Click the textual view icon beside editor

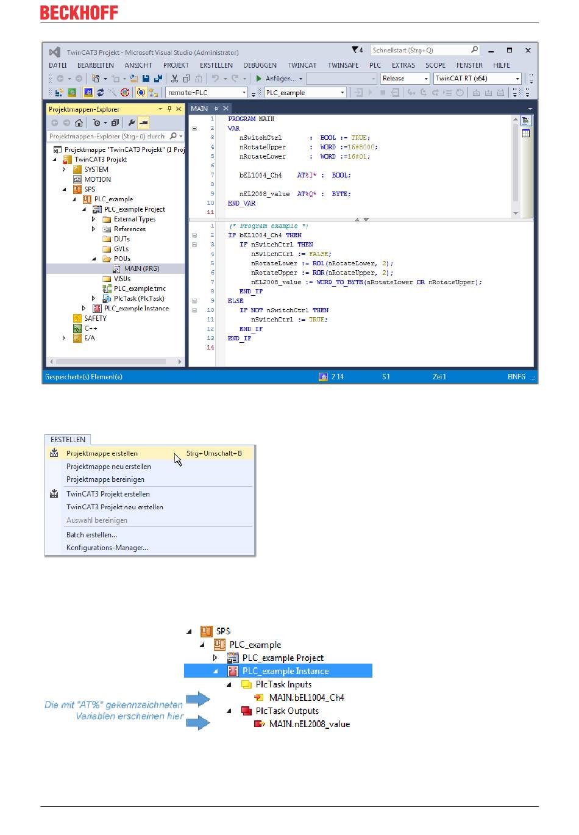(x=526, y=121)
